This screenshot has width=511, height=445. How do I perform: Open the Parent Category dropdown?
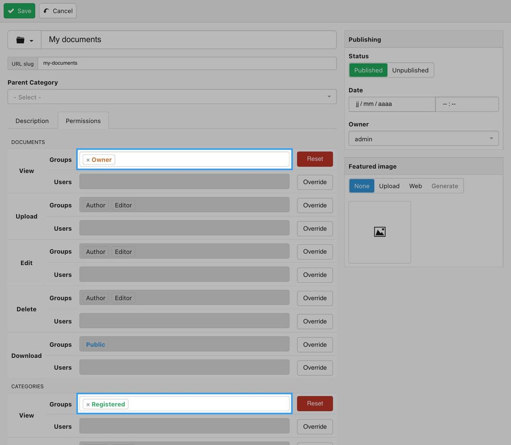click(x=172, y=97)
